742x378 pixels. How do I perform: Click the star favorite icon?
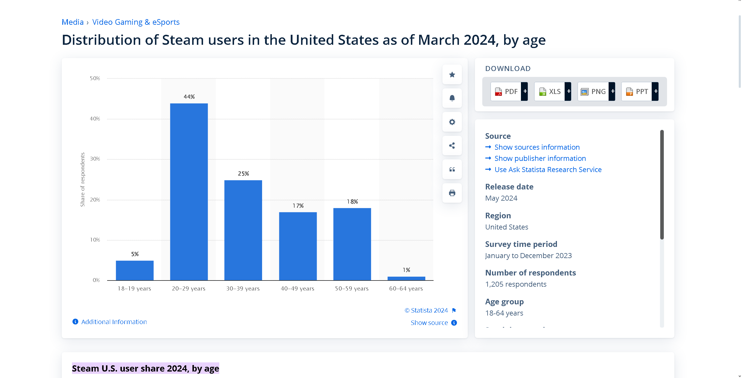pos(452,75)
